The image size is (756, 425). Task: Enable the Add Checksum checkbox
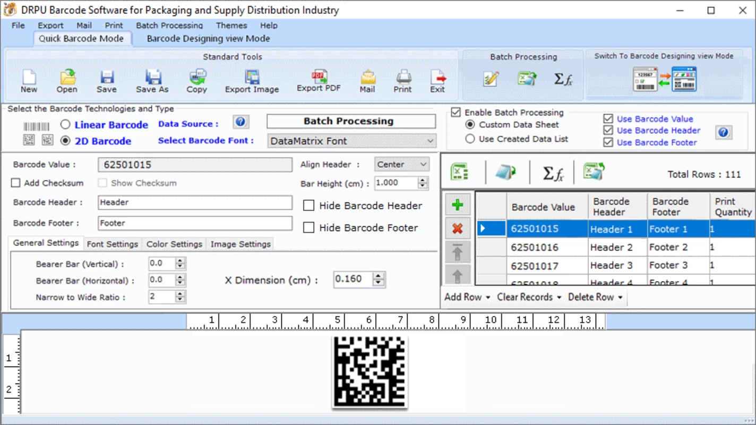tap(16, 183)
